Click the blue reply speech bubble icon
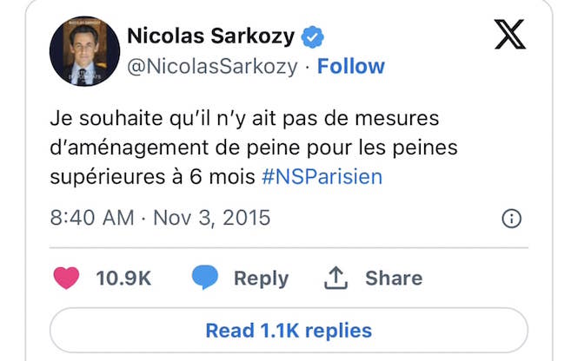The width and height of the screenshot is (578, 361). click(205, 277)
